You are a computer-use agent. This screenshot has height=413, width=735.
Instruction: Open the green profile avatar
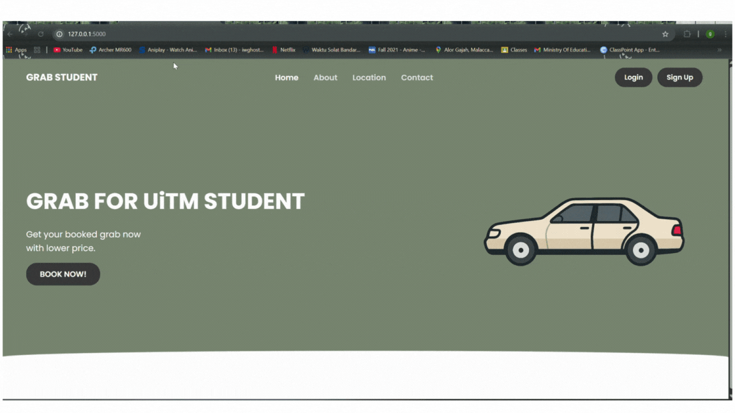[710, 34]
